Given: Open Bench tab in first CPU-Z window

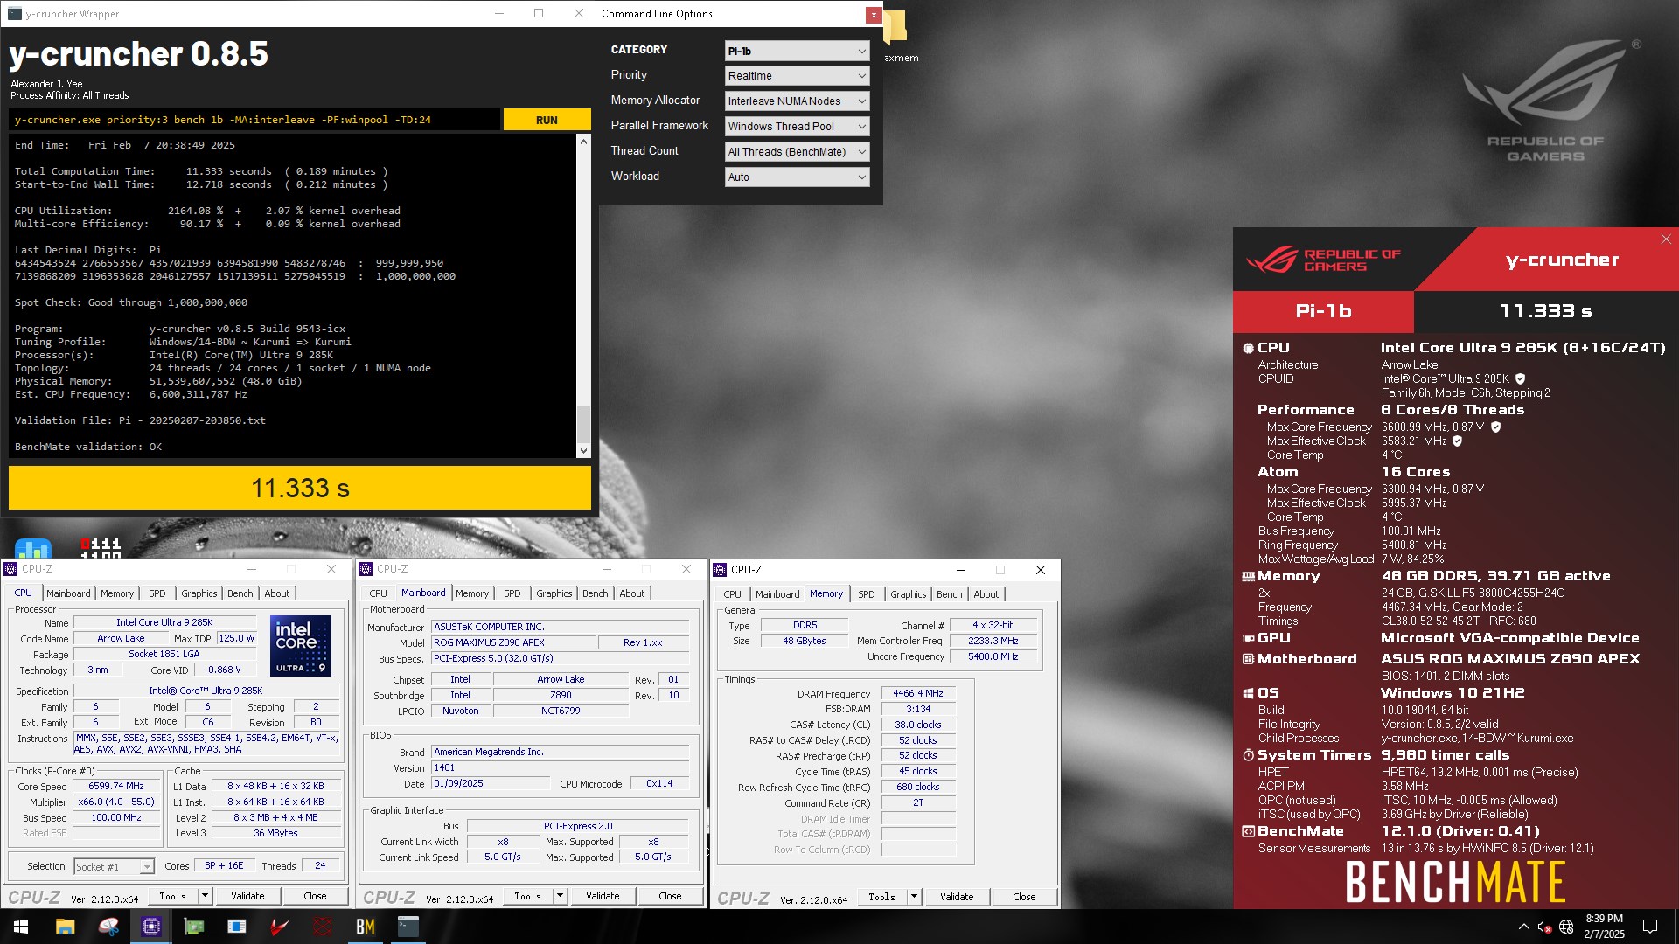Looking at the screenshot, I should [x=240, y=593].
